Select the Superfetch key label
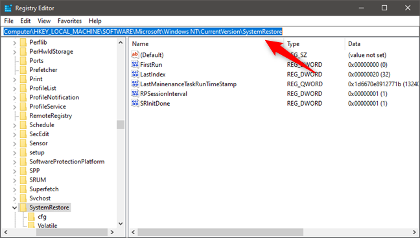The width and height of the screenshot is (420, 238). coord(44,189)
